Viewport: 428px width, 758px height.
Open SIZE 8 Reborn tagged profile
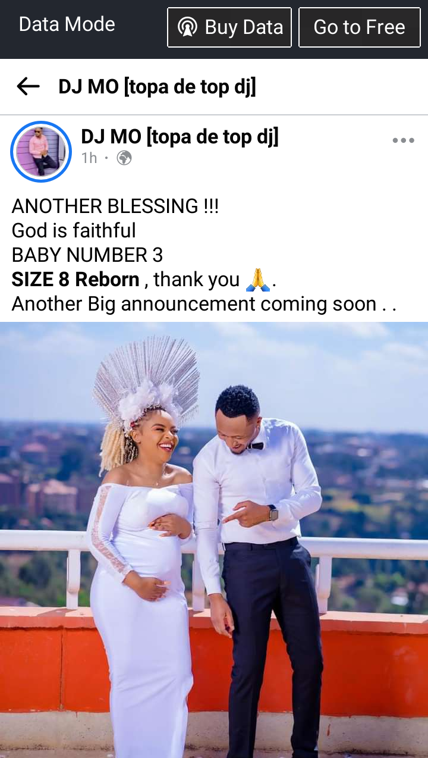pos(75,279)
